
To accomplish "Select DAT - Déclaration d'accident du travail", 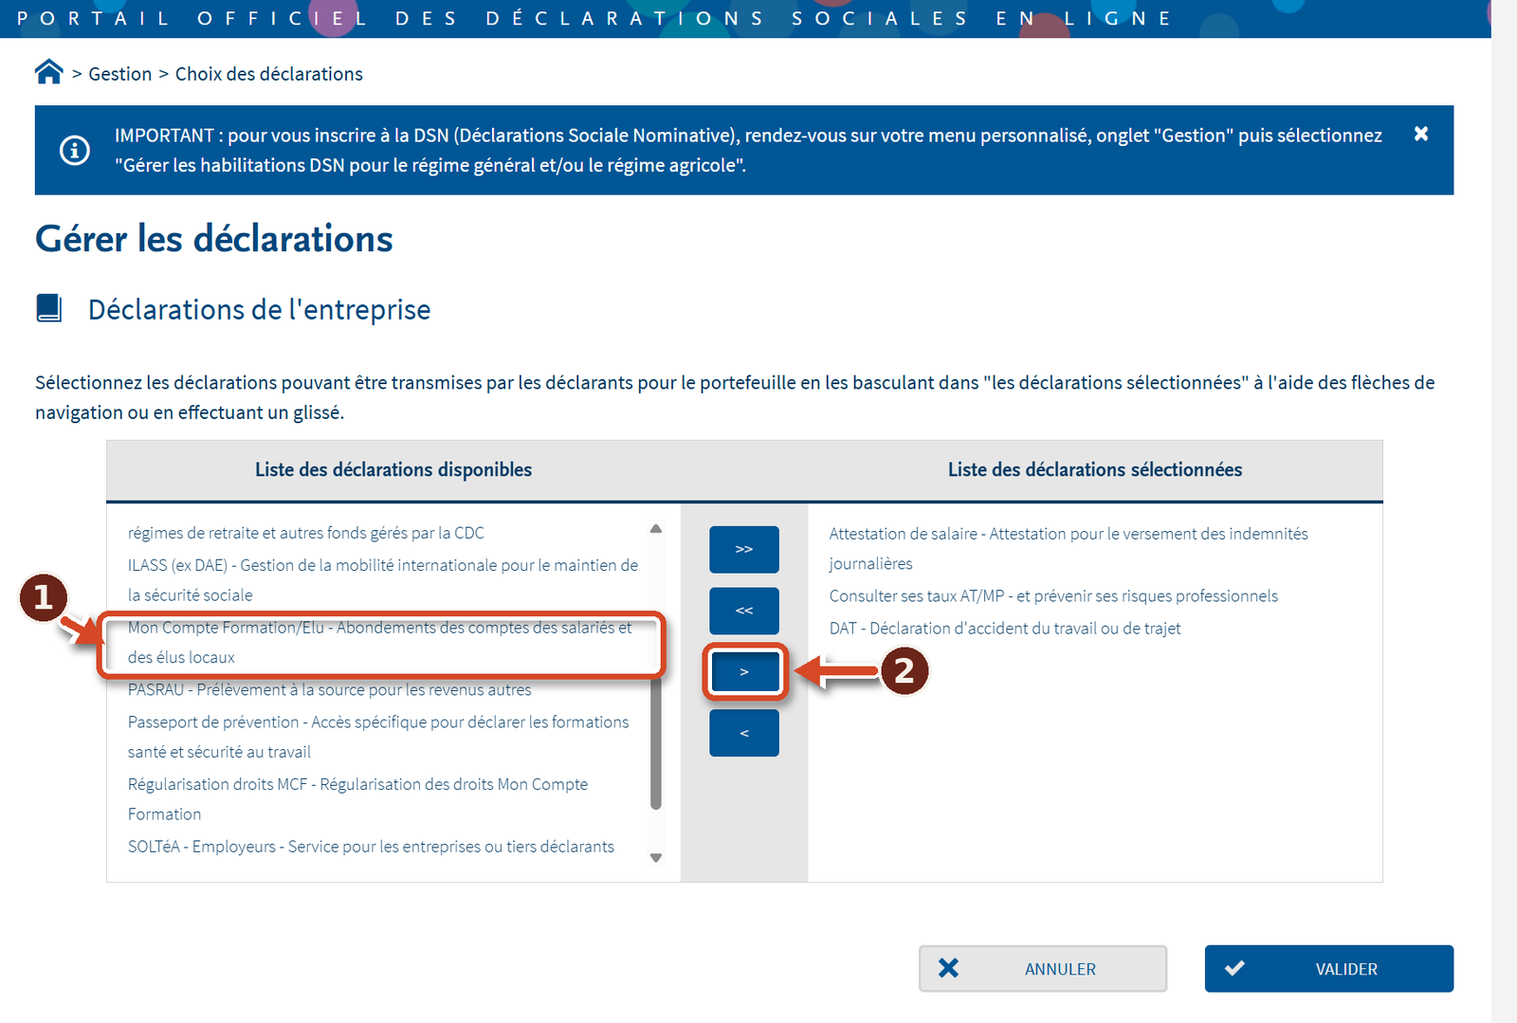I will 1005,628.
